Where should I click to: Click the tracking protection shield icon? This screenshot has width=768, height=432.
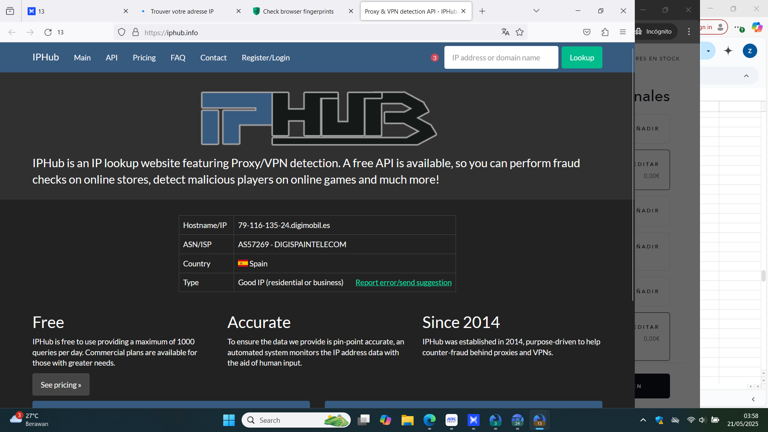(x=122, y=32)
